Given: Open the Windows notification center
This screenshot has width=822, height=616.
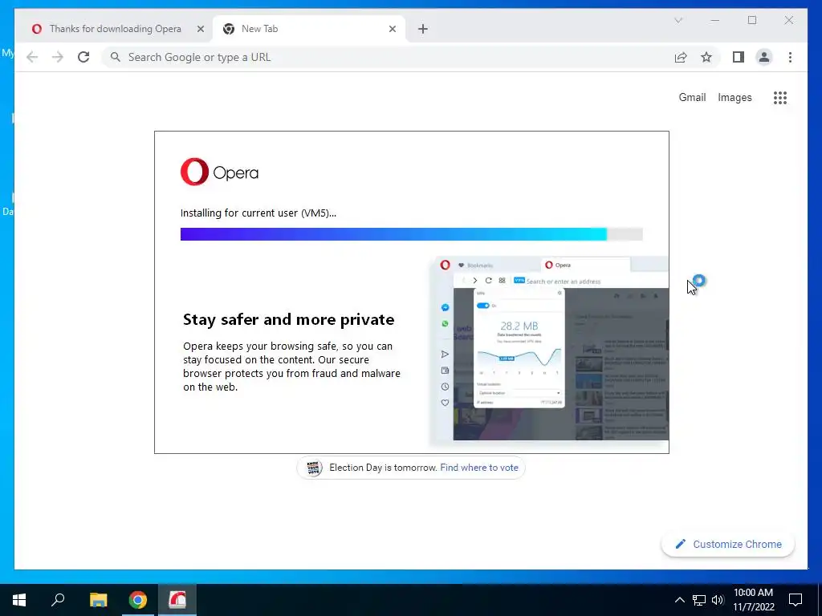Looking at the screenshot, I should pyautogui.click(x=796, y=600).
